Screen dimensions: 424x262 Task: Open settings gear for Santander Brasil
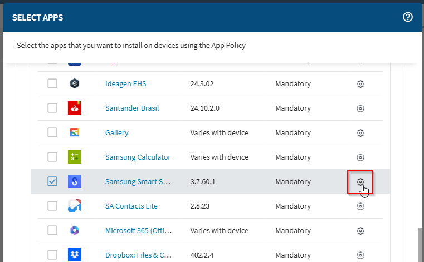click(x=360, y=108)
